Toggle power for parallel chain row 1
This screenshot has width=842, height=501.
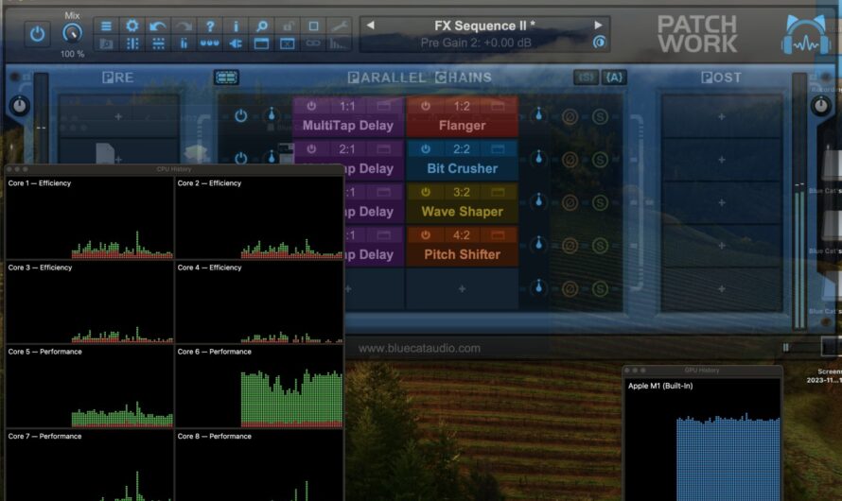coord(240,116)
